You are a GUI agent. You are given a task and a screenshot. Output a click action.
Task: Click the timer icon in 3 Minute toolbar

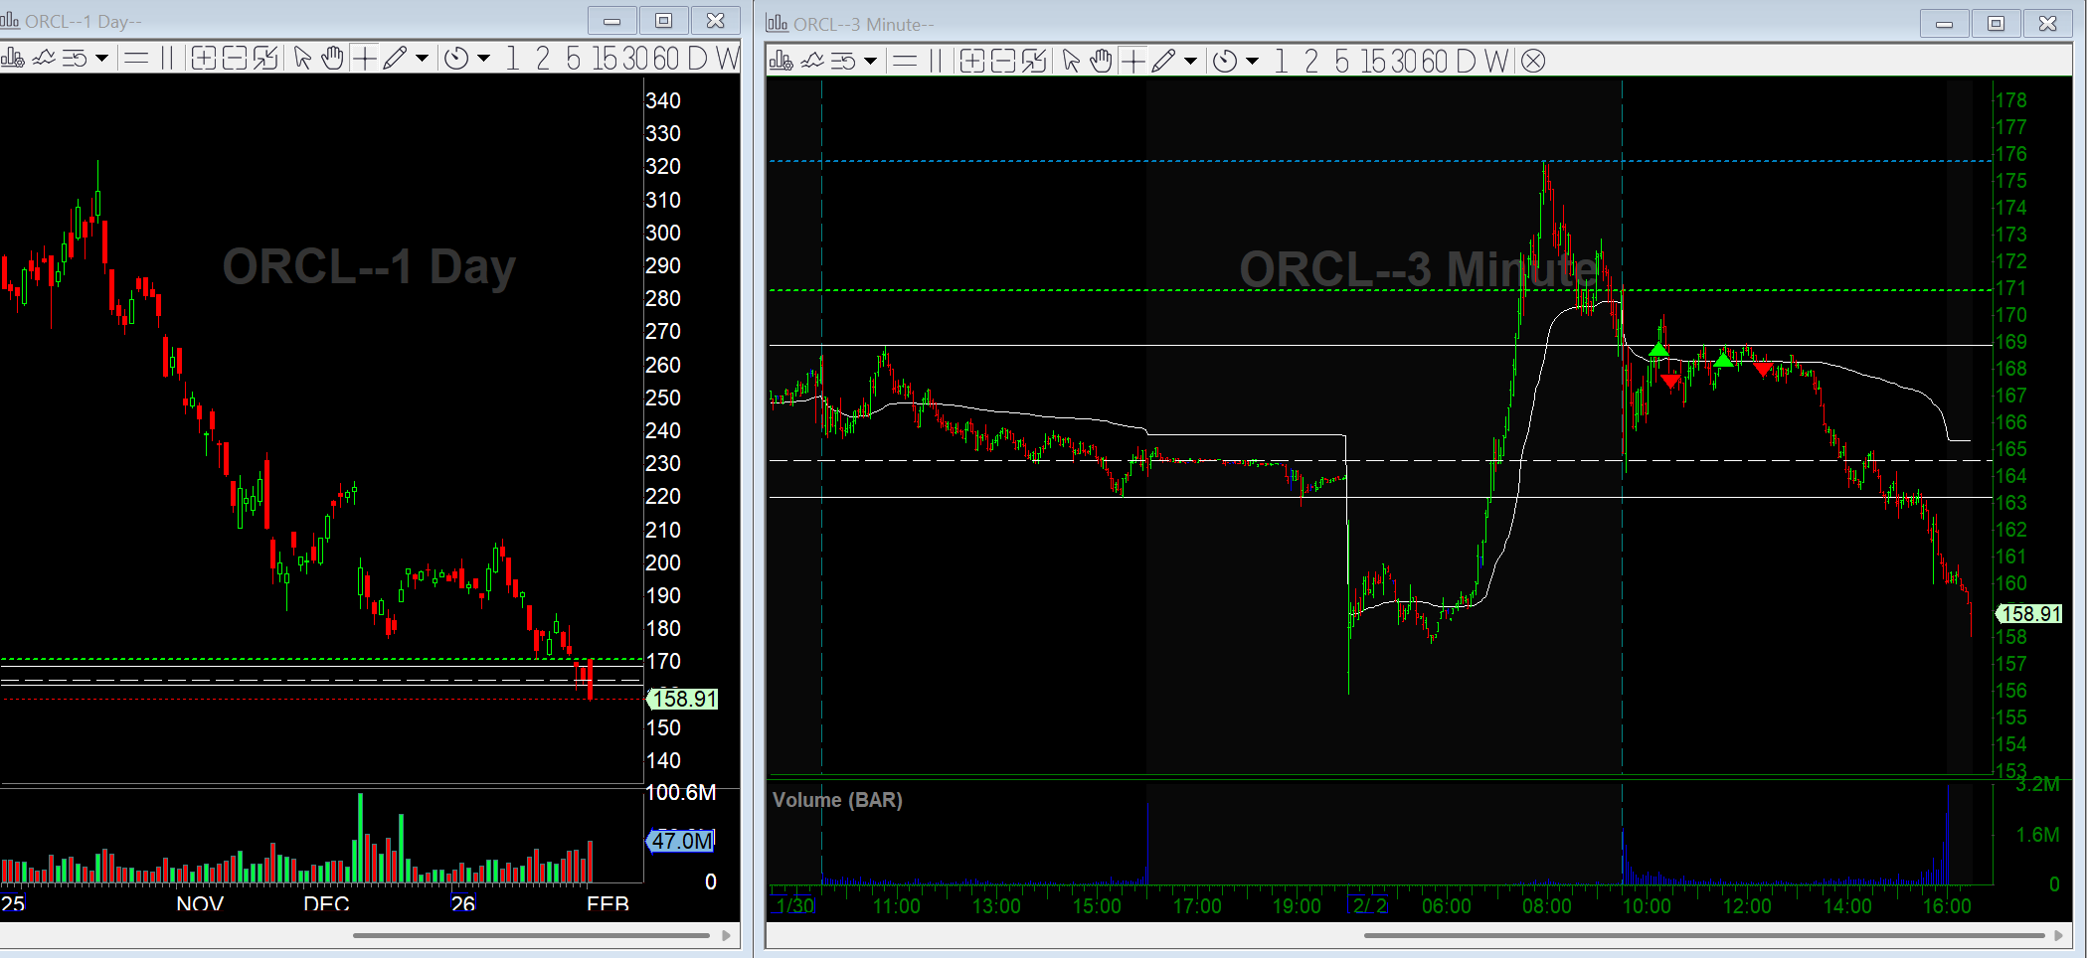click(x=1225, y=61)
